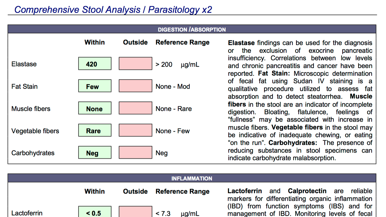Click the pink Outside box for Fat Stain
386x217 pixels.
click(x=135, y=86)
